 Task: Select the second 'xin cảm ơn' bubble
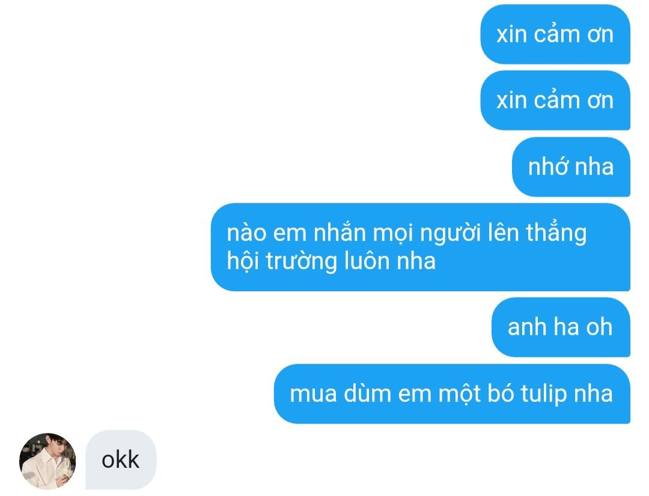pos(555,100)
